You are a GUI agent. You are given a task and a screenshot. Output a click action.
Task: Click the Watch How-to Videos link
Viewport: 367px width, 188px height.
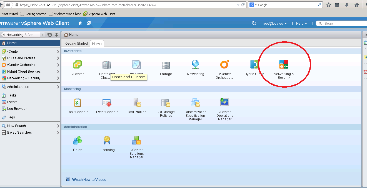point(89,180)
